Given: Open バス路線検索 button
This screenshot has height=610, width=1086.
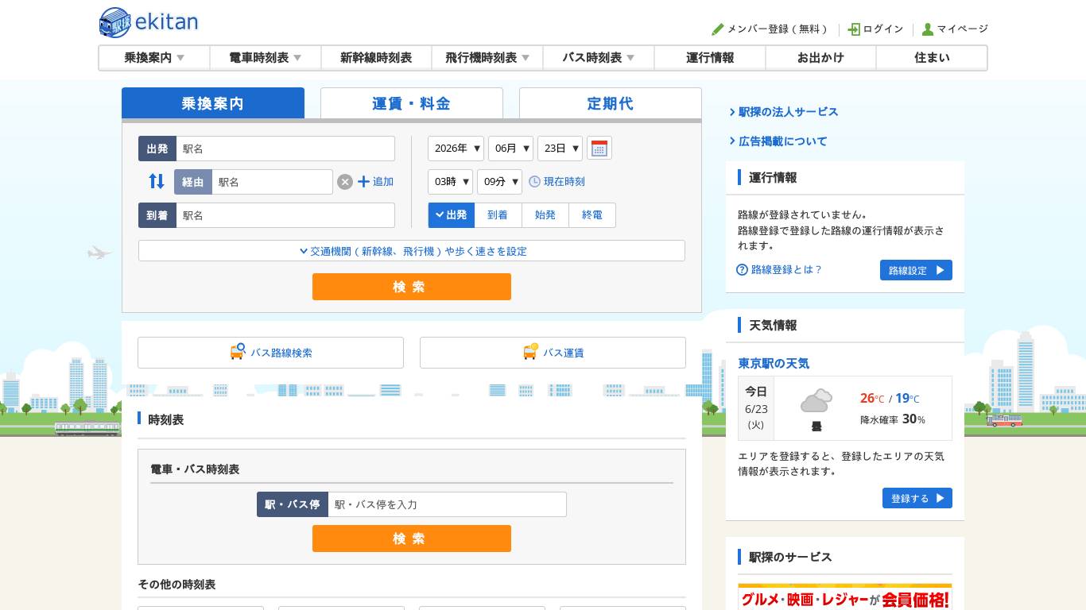Looking at the screenshot, I should (x=270, y=353).
